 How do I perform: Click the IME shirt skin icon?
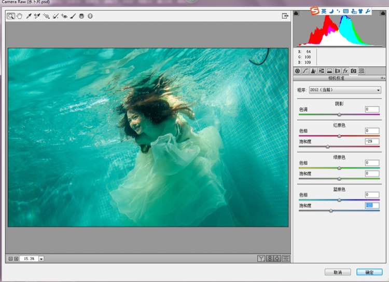coord(360,11)
